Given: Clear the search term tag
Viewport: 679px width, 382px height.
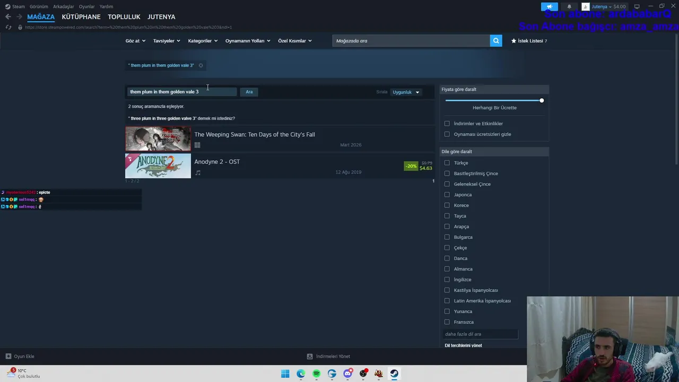Looking at the screenshot, I should [x=201, y=65].
